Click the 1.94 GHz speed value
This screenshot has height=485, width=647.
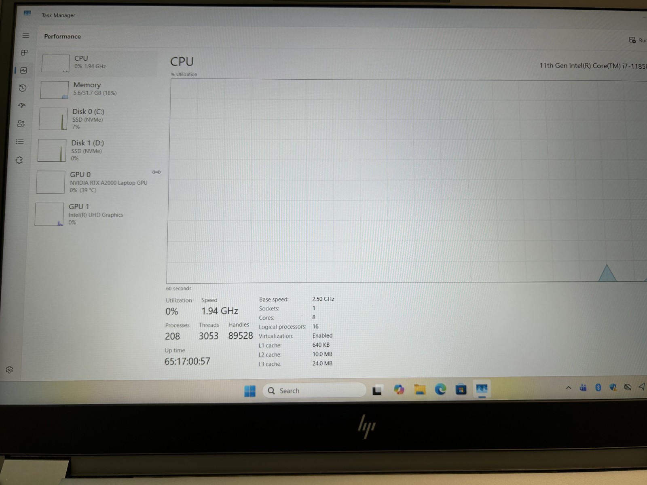tap(220, 311)
